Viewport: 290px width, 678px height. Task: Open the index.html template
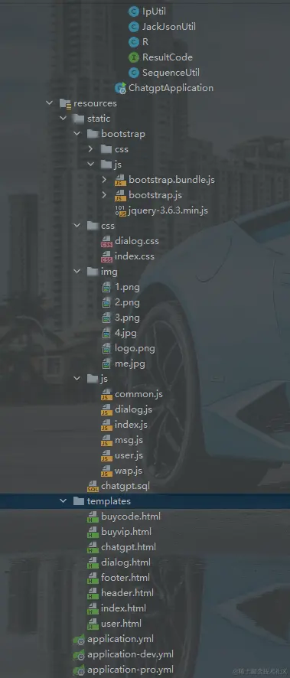(124, 608)
